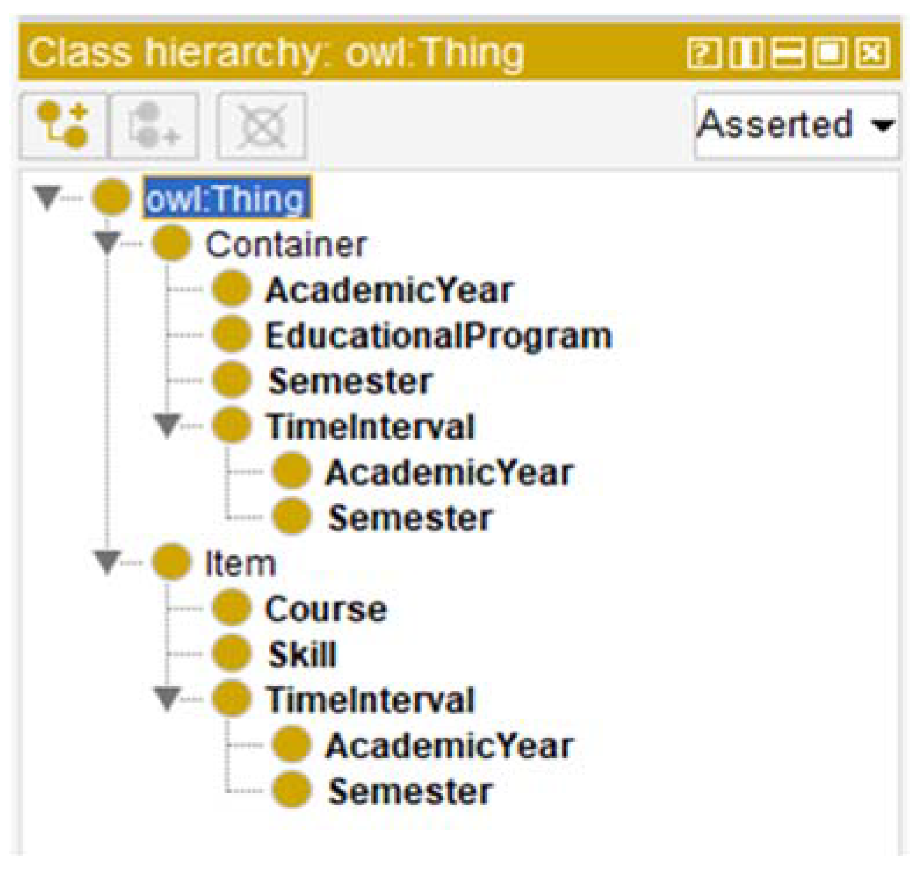Click the Delete selected class icon

262,125
